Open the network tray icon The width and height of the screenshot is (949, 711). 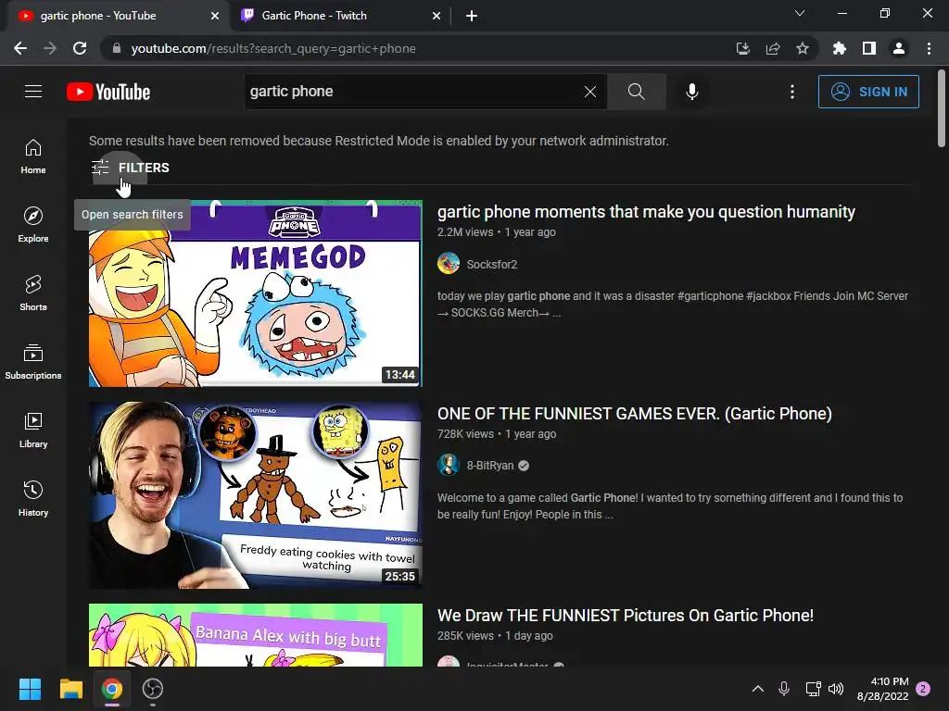click(x=813, y=689)
